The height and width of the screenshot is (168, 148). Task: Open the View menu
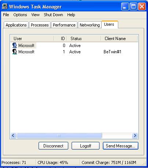coord(35,15)
